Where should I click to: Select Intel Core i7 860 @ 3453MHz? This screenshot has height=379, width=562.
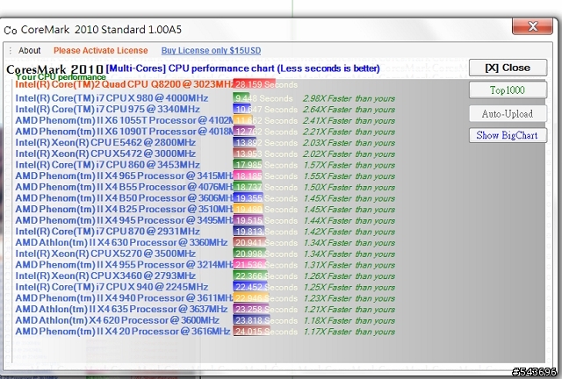(x=107, y=165)
